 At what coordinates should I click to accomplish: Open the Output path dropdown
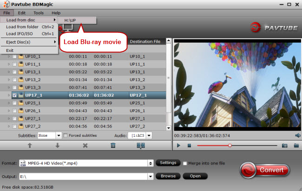pyautogui.click(x=151, y=176)
